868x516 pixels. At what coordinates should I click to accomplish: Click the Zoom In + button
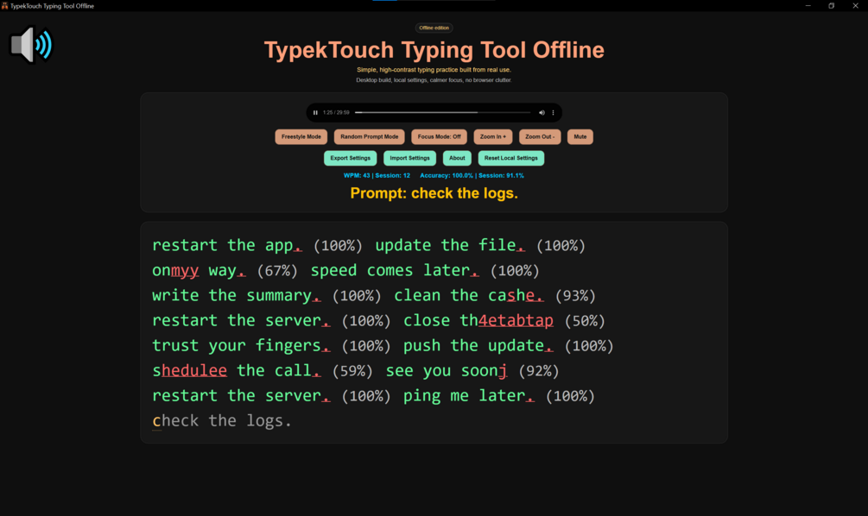click(x=492, y=136)
